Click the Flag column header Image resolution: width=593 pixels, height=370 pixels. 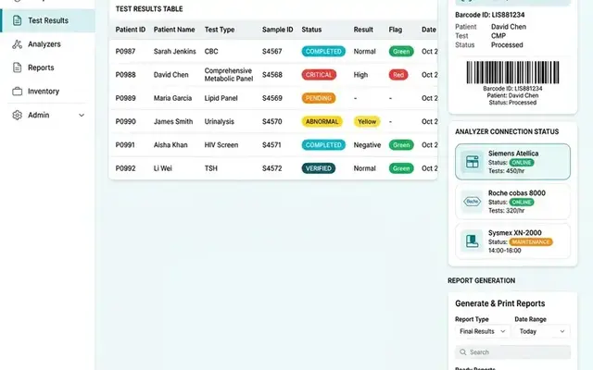point(396,30)
